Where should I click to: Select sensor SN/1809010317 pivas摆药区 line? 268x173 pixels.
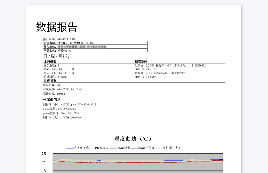pyautogui.click(x=61, y=113)
